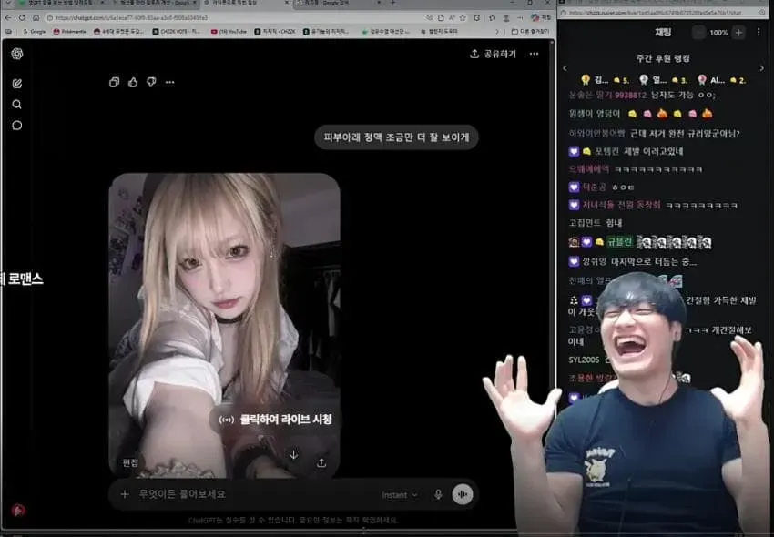Select the user prompt bubble about 정맥
The image size is (774, 537).
click(x=396, y=137)
